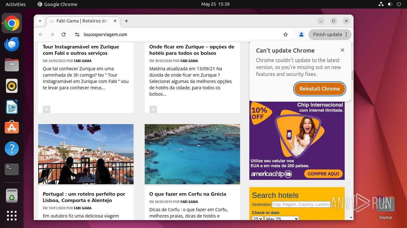Open O que fazer em Corfu article title

[x=188, y=194]
